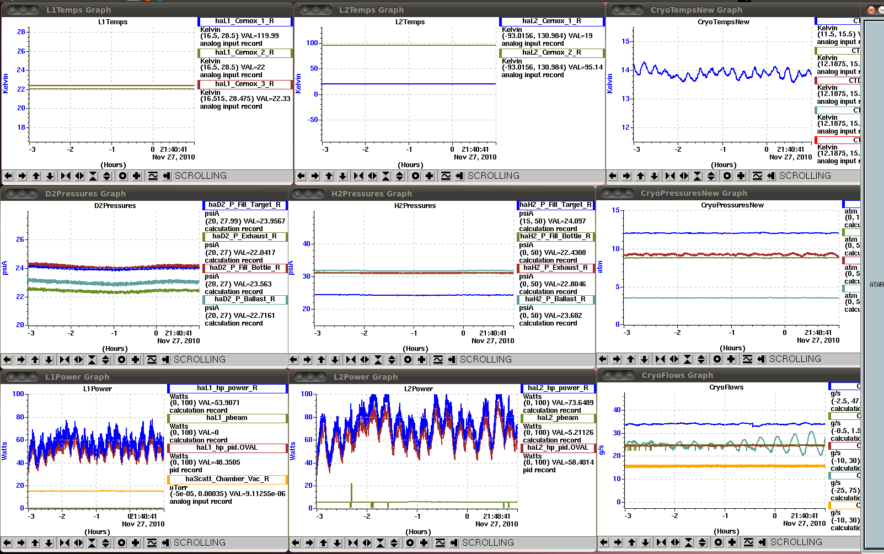Screen dimensions: 884x554
Task: Click the plus icon in H2Pressures Graph toolbar
Action: click(x=422, y=360)
